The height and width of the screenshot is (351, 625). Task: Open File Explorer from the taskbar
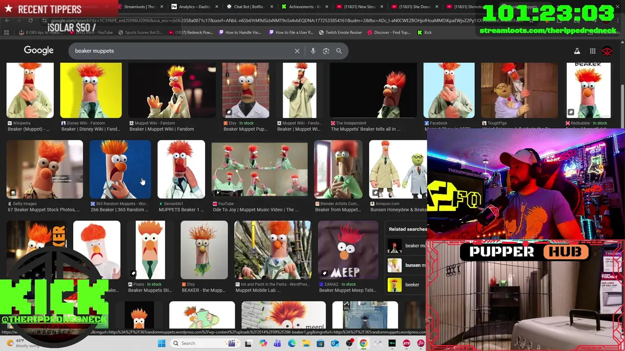pyautogui.click(x=306, y=343)
